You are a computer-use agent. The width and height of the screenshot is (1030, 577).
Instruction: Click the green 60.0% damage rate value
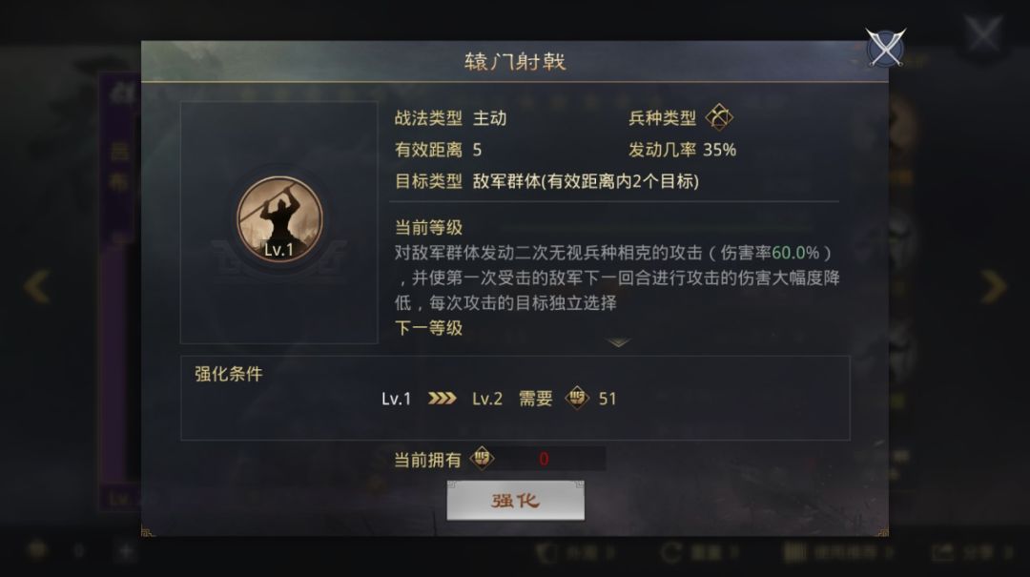pyautogui.click(x=795, y=253)
